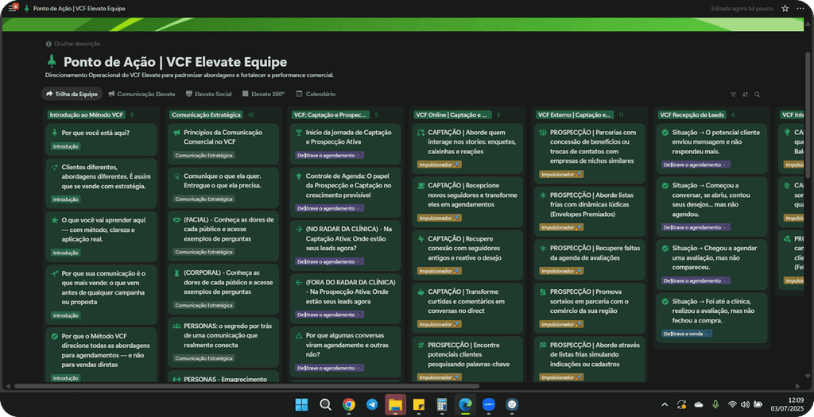Click the up-arrow icon on 'Controle de Agenda' card
Image resolution: width=814 pixels, height=417 pixels.
pos(299,176)
